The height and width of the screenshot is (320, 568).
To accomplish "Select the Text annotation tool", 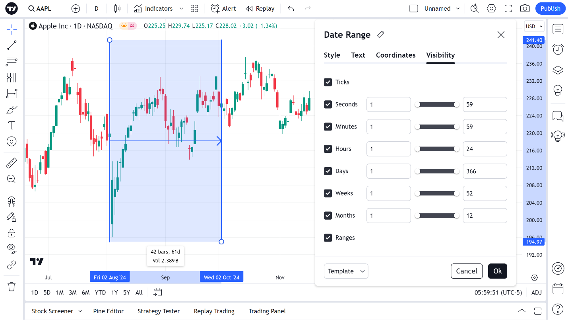I will 12,126.
